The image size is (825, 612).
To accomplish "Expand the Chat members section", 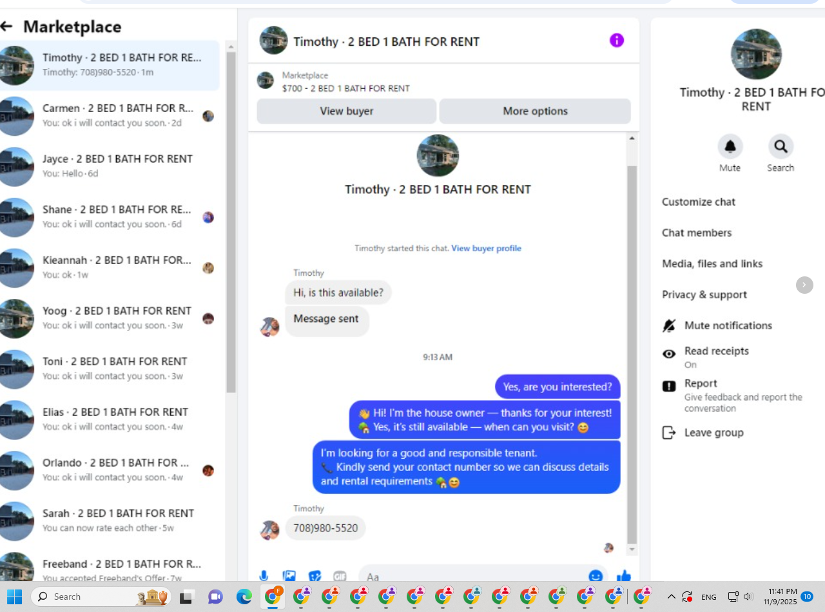I will (x=697, y=233).
